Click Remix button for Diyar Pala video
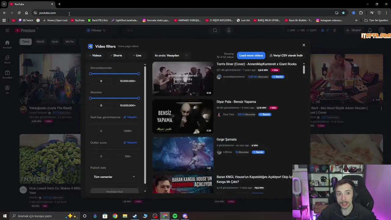391x220 pixels. point(265,114)
